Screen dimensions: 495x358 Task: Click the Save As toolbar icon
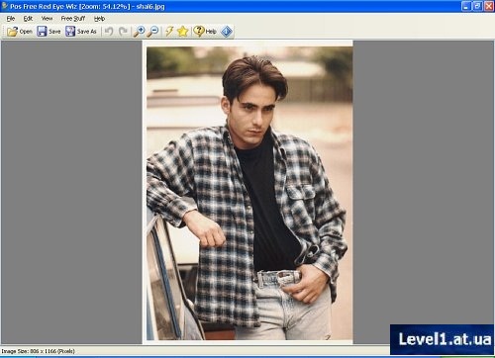point(70,32)
